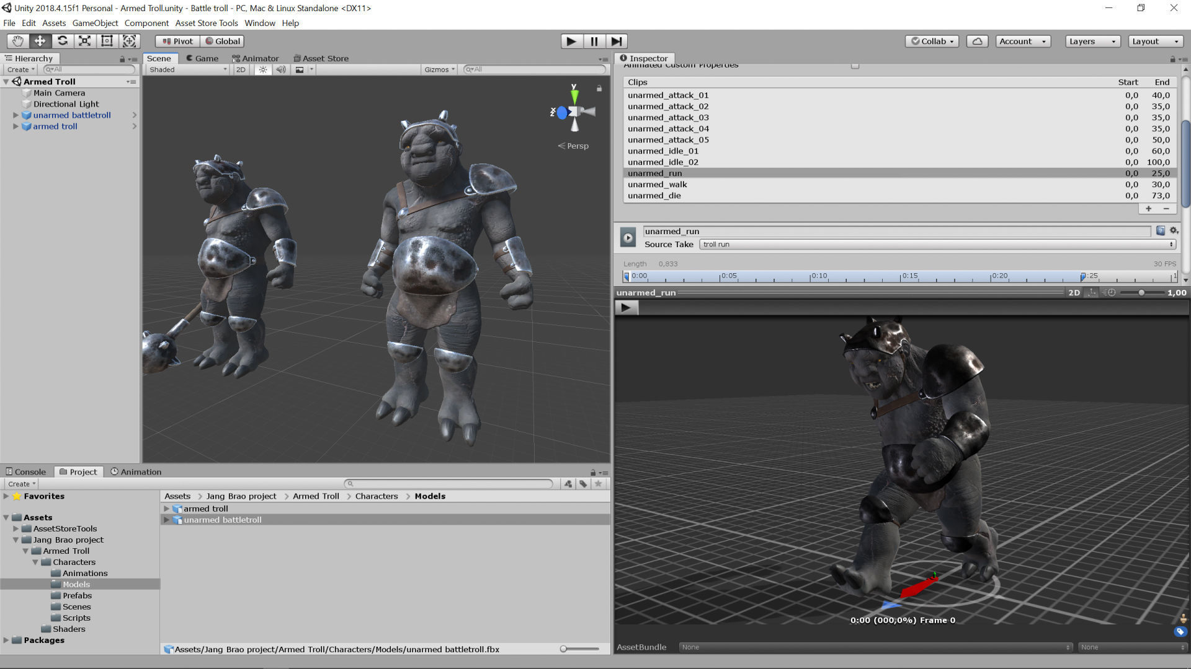Open Create menu in Project panel
The height and width of the screenshot is (669, 1191).
coord(22,484)
